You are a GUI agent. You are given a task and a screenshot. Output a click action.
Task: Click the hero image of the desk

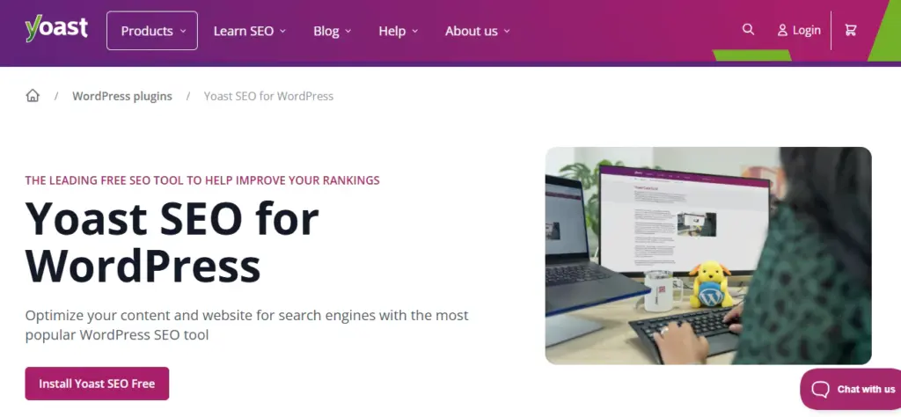pyautogui.click(x=708, y=256)
